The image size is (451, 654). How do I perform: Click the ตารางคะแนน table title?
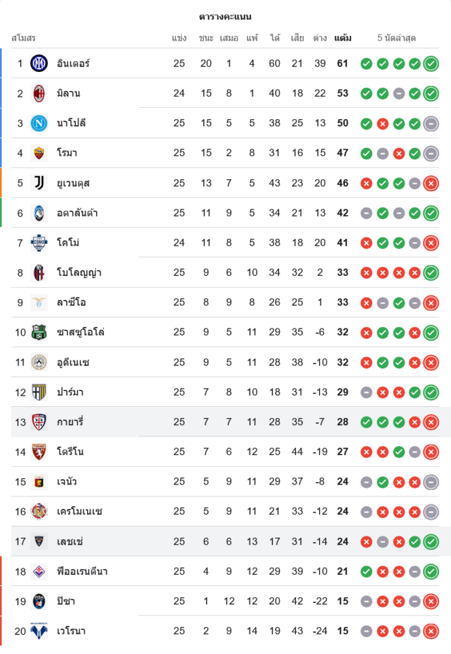point(225,16)
